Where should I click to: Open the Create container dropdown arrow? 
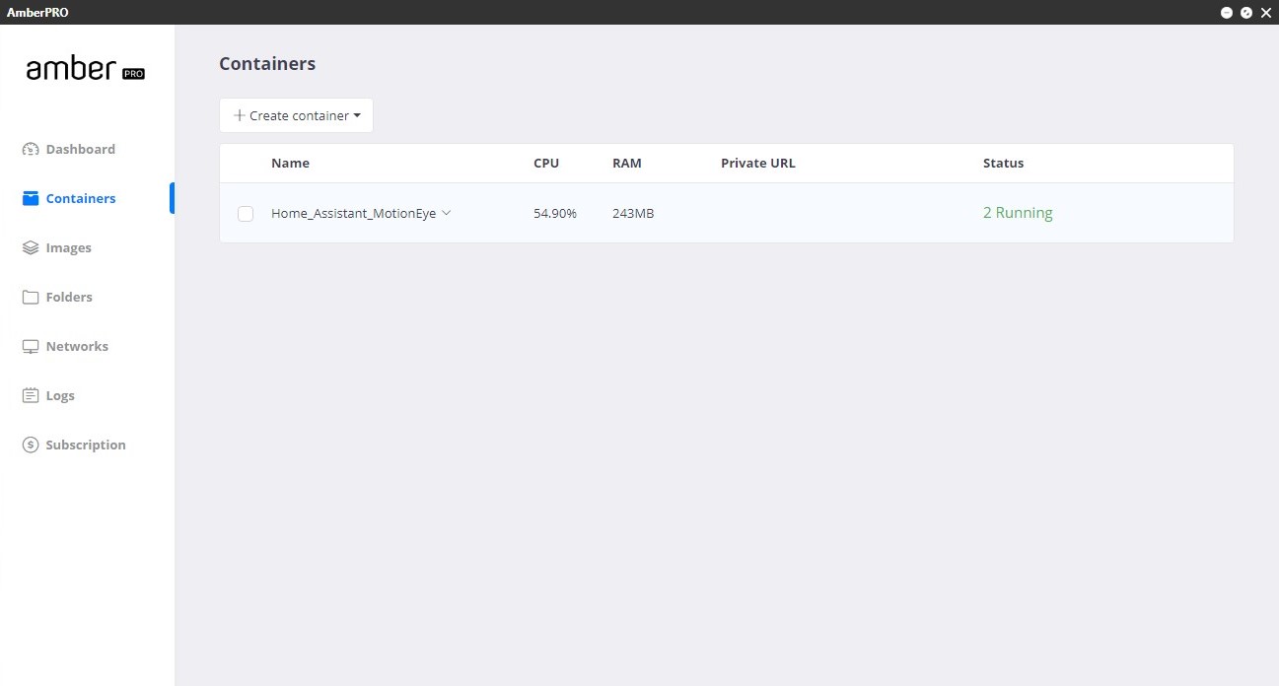[357, 116]
